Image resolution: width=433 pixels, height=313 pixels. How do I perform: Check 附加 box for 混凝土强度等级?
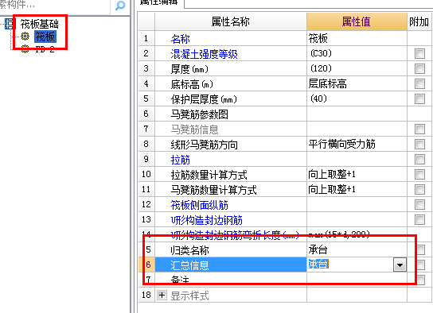(419, 53)
